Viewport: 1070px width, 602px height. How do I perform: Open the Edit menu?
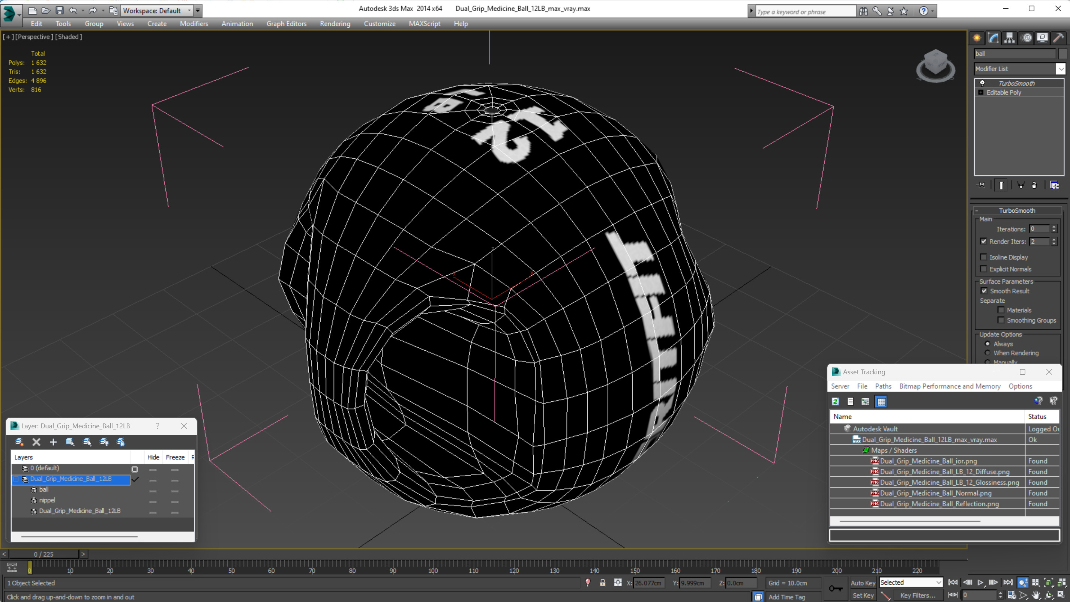point(36,24)
